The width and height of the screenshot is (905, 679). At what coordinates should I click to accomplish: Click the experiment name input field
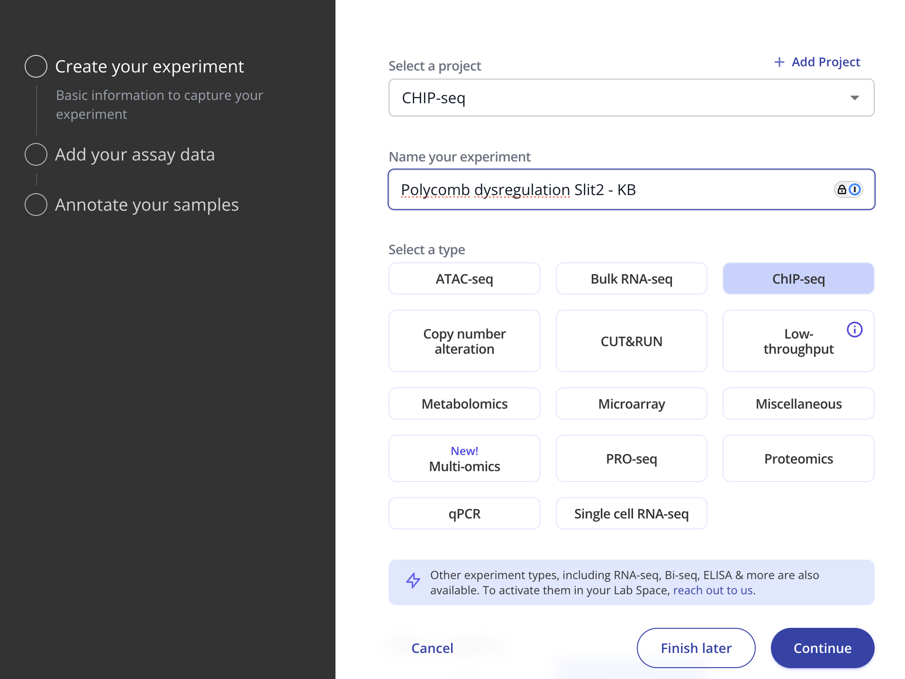click(x=611, y=190)
